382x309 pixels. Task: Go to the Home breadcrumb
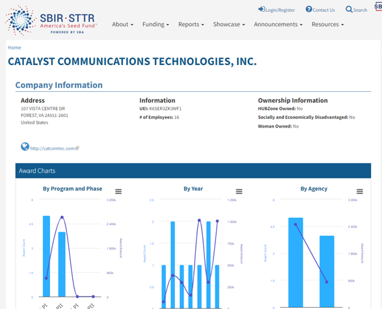[14, 47]
